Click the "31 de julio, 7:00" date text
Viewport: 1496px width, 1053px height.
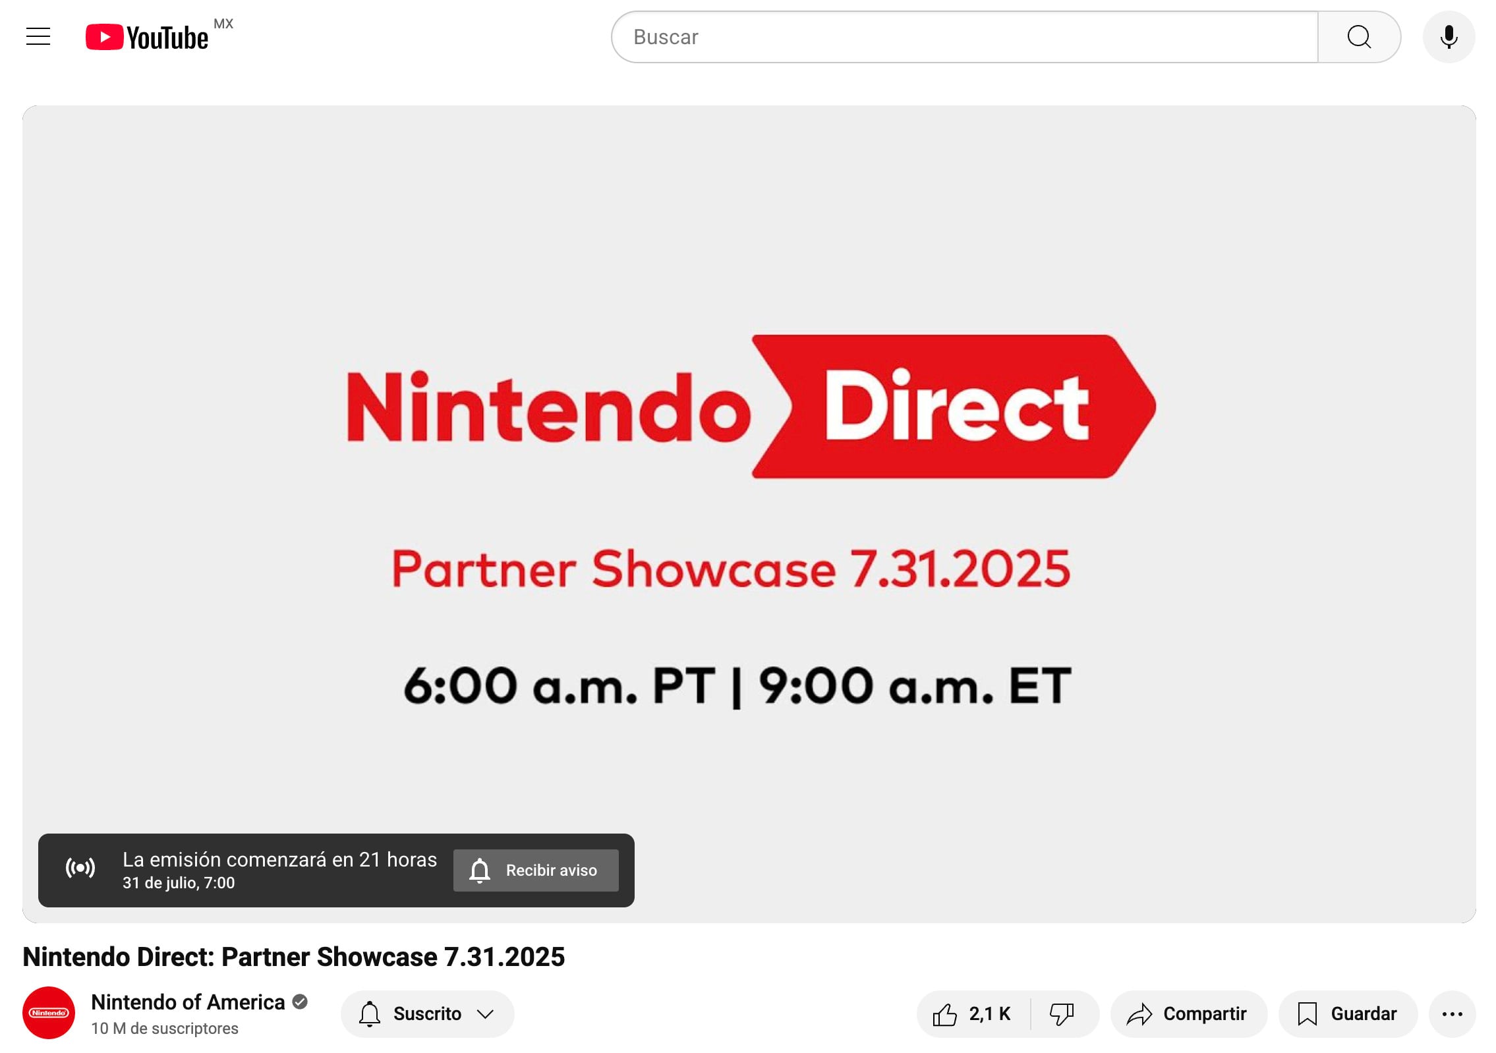[x=179, y=883]
